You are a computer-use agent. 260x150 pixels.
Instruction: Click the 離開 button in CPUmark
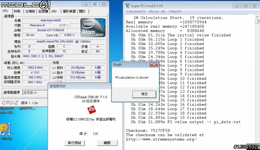point(107,143)
